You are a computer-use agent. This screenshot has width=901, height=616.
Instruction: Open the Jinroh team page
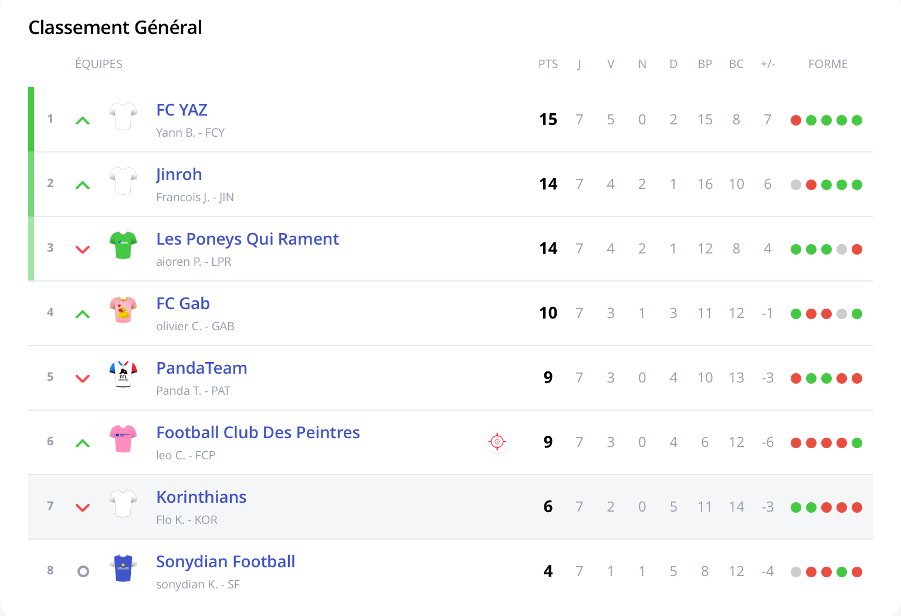coord(179,174)
